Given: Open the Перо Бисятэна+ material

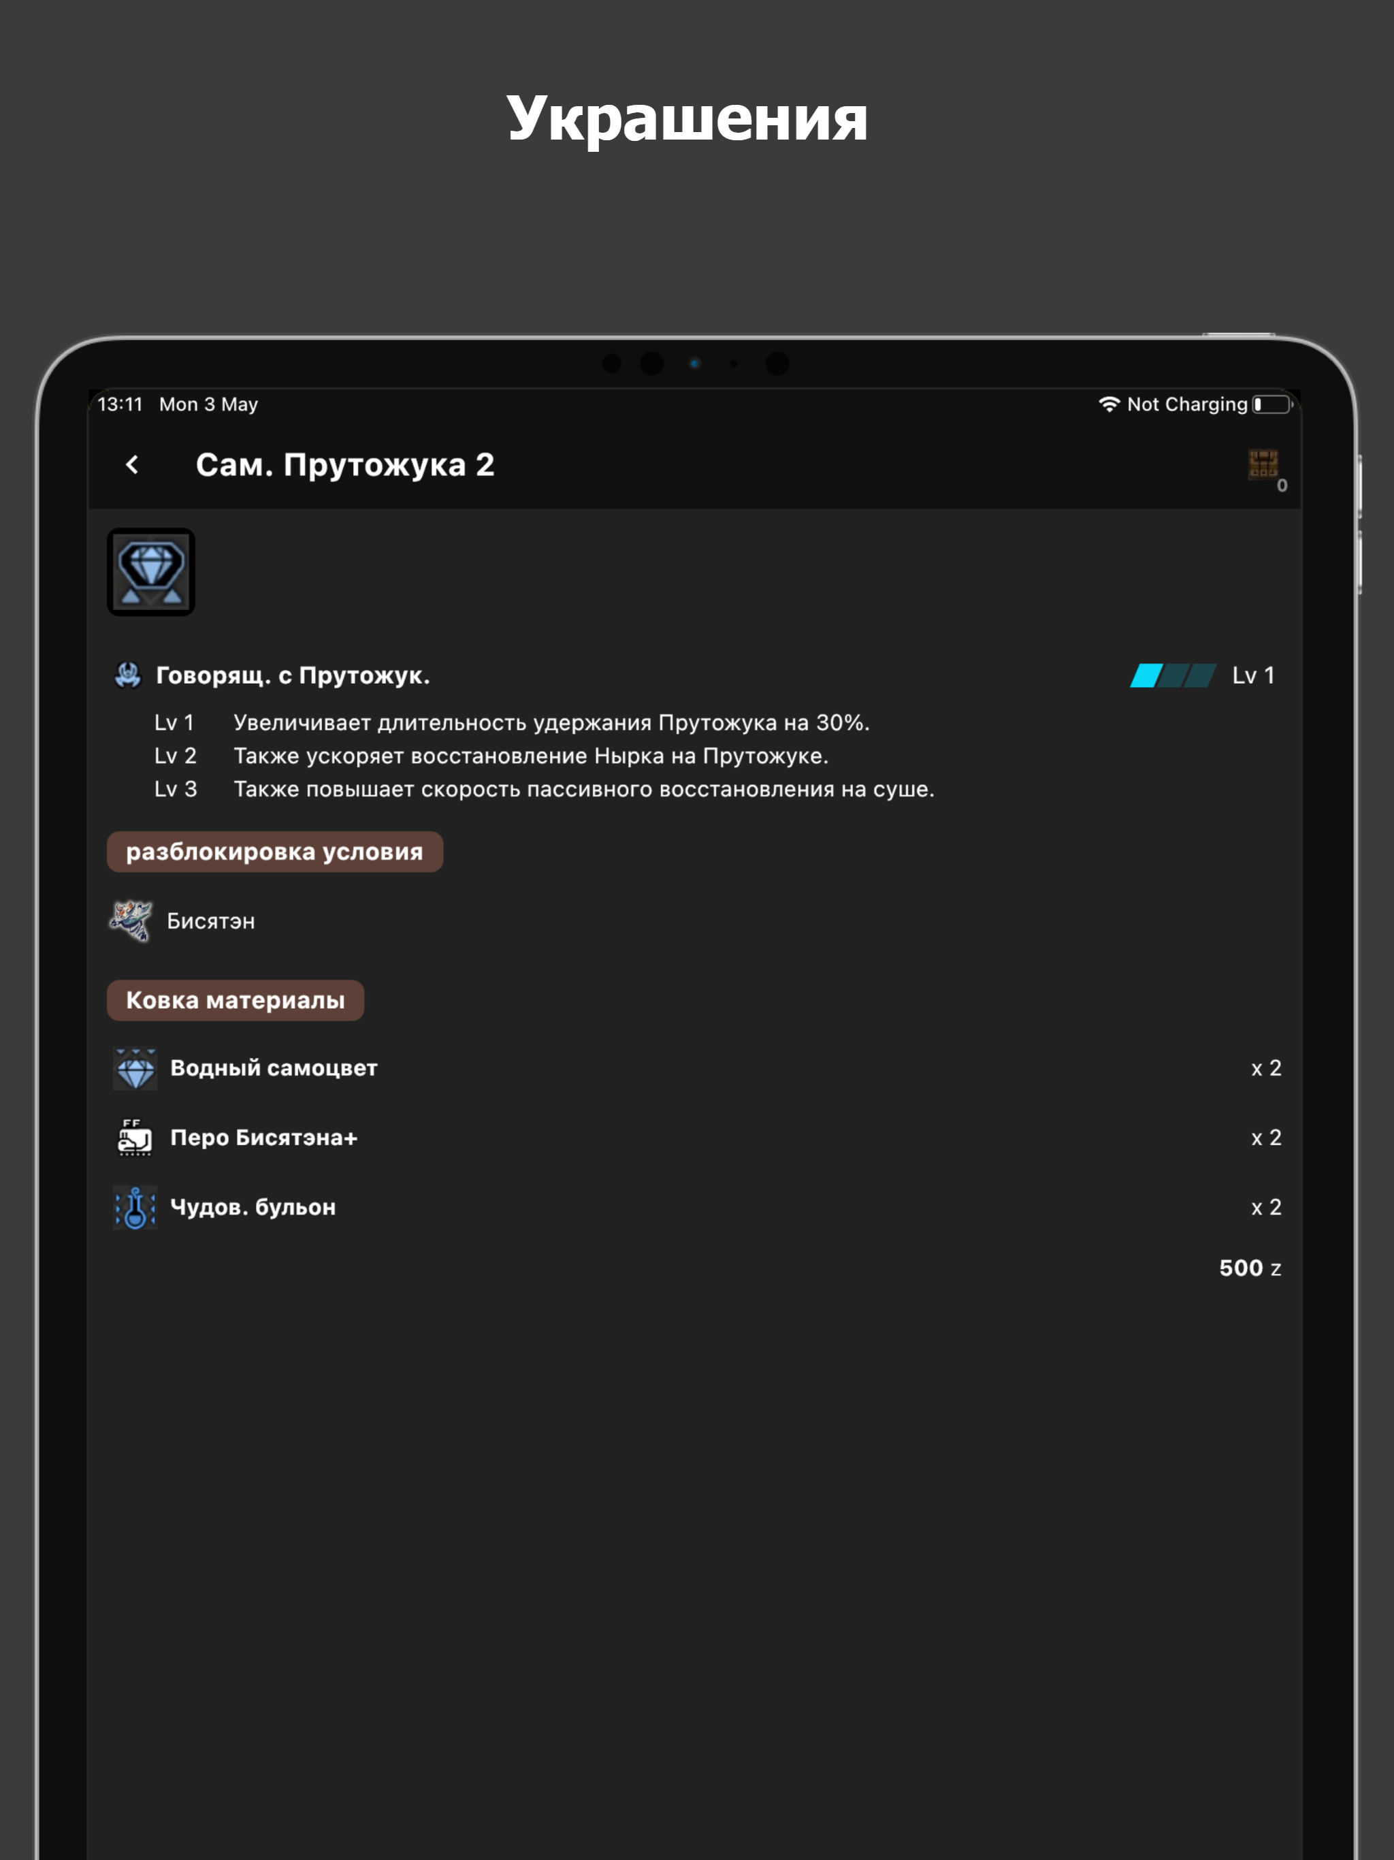Looking at the screenshot, I should point(264,1138).
